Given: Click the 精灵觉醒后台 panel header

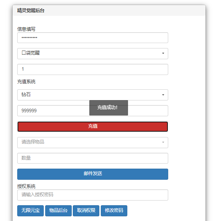Looking at the screenshot, I should [31, 10].
